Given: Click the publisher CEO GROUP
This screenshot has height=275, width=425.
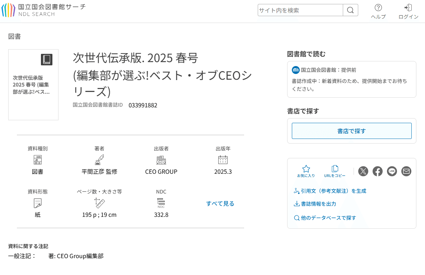Looking at the screenshot, I should tap(161, 172).
